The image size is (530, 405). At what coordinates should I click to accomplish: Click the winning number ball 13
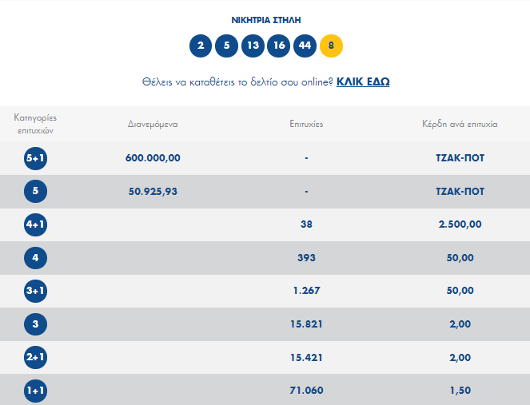[x=253, y=46]
